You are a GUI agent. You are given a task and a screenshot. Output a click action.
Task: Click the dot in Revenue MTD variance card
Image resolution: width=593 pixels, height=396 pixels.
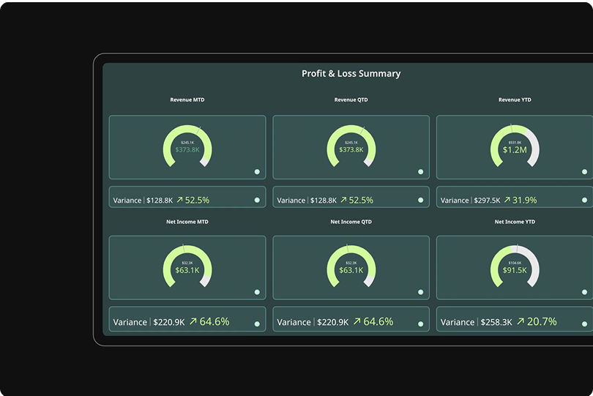coord(257,200)
